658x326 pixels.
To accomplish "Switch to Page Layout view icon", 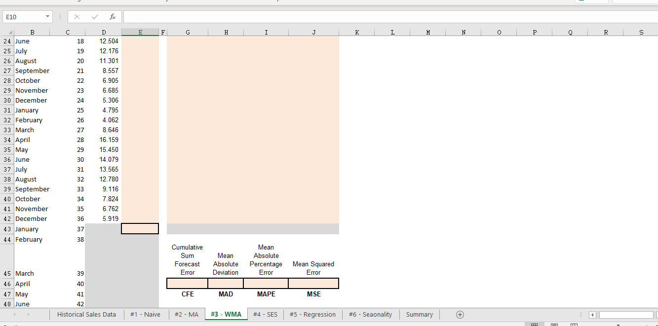I will click(553, 325).
